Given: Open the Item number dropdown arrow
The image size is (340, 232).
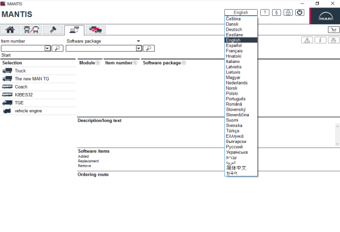Looking at the screenshot, I should (48, 48).
